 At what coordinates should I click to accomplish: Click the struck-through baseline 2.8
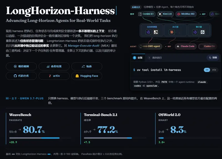pos(161,132)
